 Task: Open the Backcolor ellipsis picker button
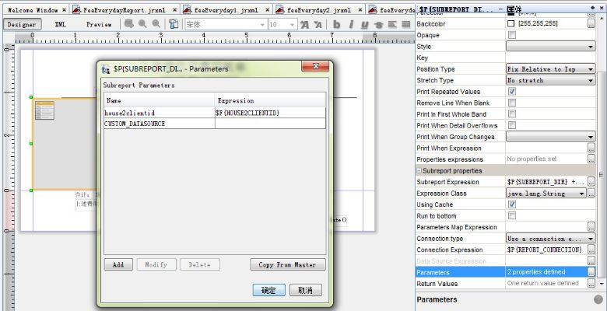click(591, 24)
